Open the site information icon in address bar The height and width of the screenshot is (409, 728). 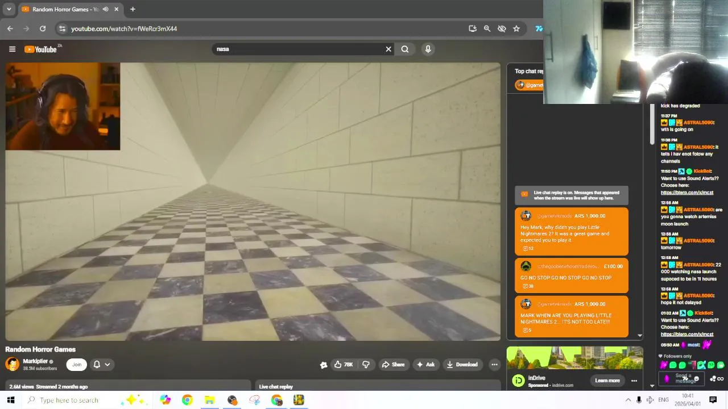pyautogui.click(x=62, y=28)
